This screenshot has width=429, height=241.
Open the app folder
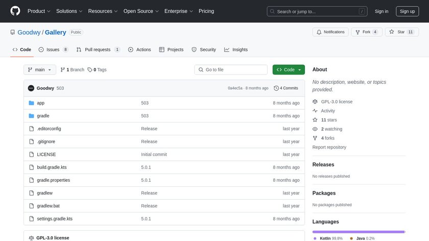(x=41, y=103)
